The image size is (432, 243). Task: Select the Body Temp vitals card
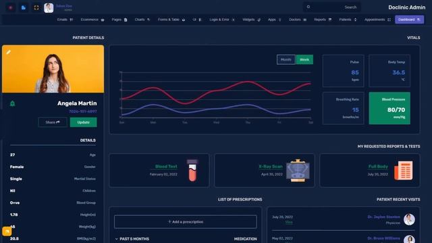(x=389, y=71)
